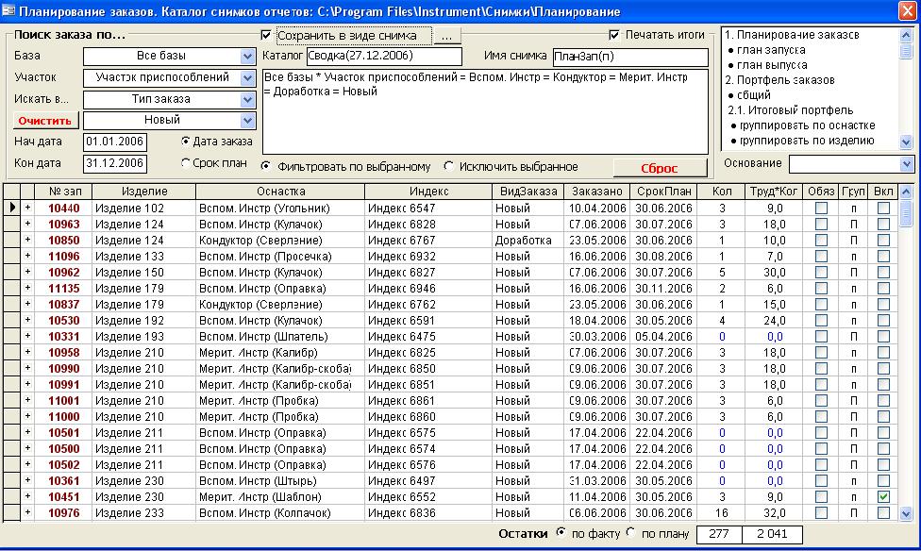The image size is (921, 551).
Task: Click the red Сброс button
Action: click(660, 168)
